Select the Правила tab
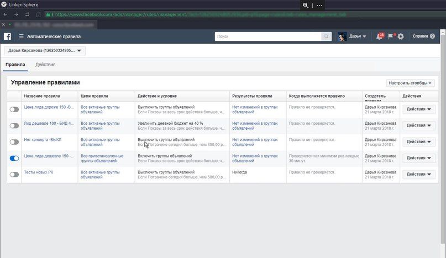 15,65
